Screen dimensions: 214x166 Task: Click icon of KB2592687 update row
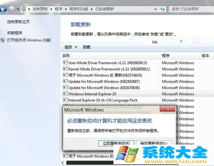pos(65,81)
